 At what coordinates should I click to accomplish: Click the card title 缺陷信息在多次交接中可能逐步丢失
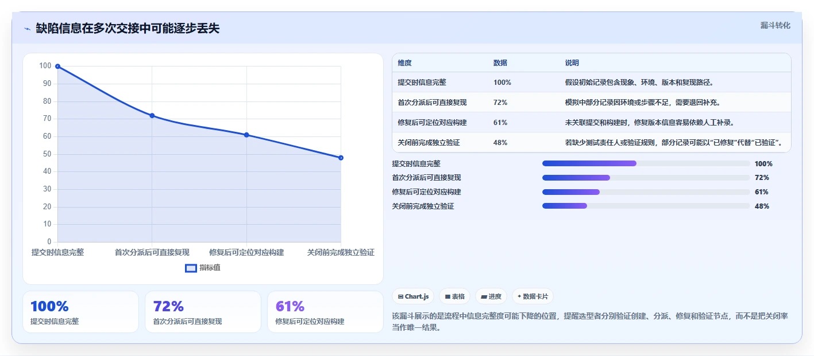128,29
